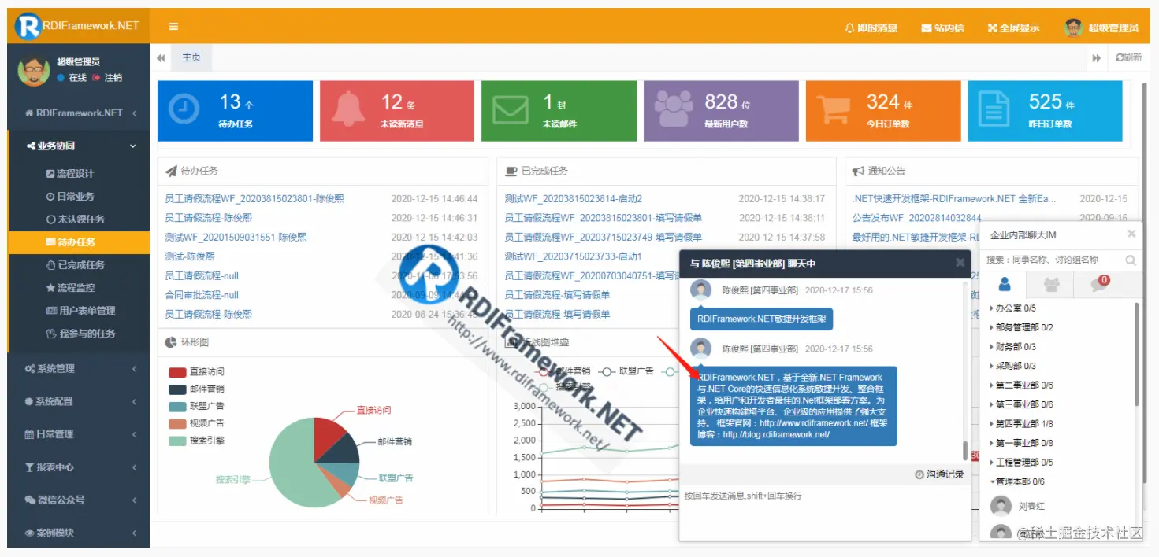Click the envelope icon on 未读邮件 card
This screenshot has width=1159, height=557.
click(x=510, y=109)
